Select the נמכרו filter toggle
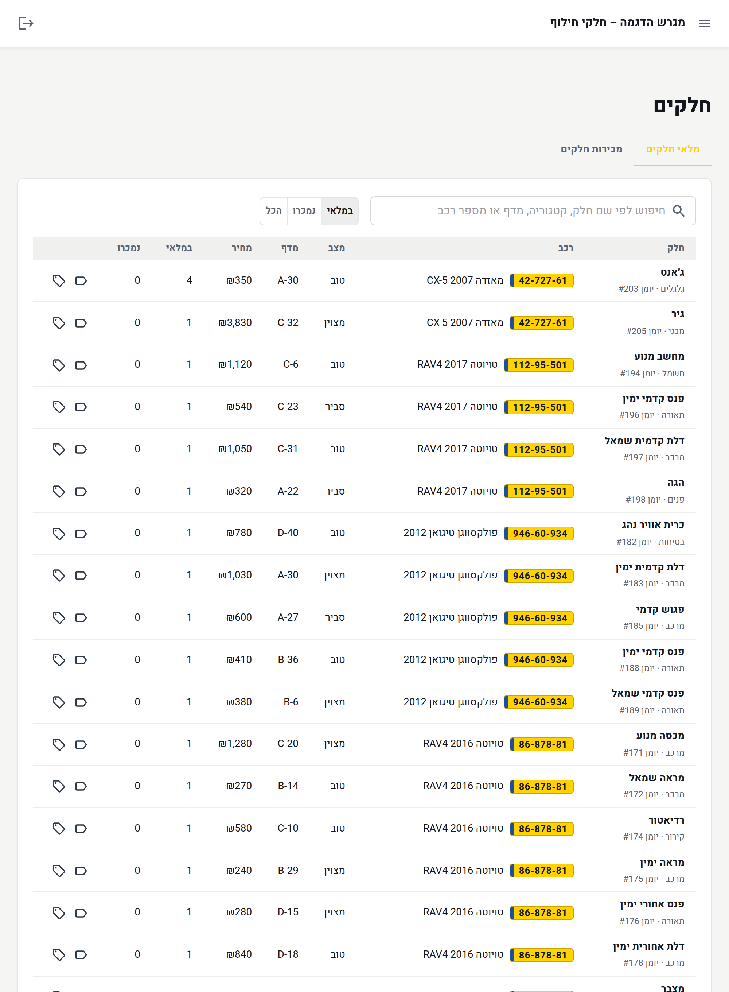The width and height of the screenshot is (729, 992). [x=304, y=211]
